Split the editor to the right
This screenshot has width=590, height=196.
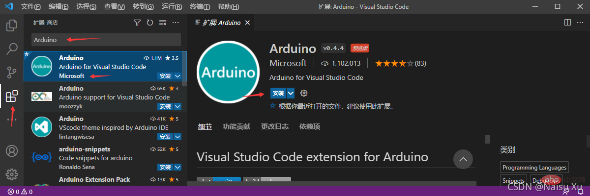(567, 23)
